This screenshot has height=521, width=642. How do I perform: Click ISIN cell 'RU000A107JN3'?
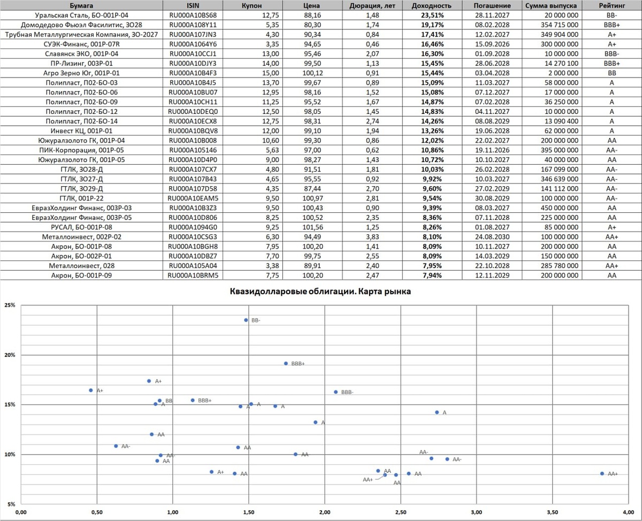point(193,34)
